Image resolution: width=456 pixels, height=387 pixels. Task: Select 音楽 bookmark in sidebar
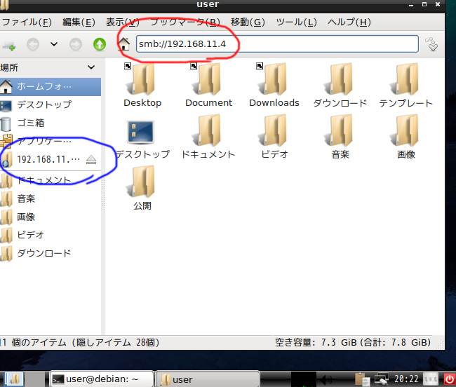(x=51, y=198)
